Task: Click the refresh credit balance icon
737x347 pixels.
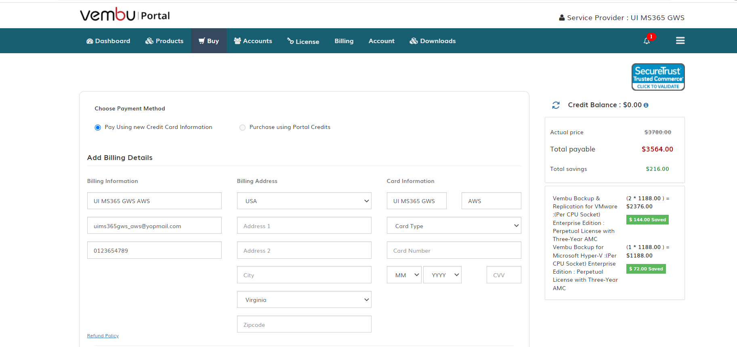Action: (x=556, y=105)
